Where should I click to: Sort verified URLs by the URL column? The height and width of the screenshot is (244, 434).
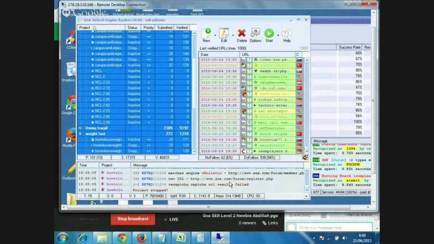267,55
